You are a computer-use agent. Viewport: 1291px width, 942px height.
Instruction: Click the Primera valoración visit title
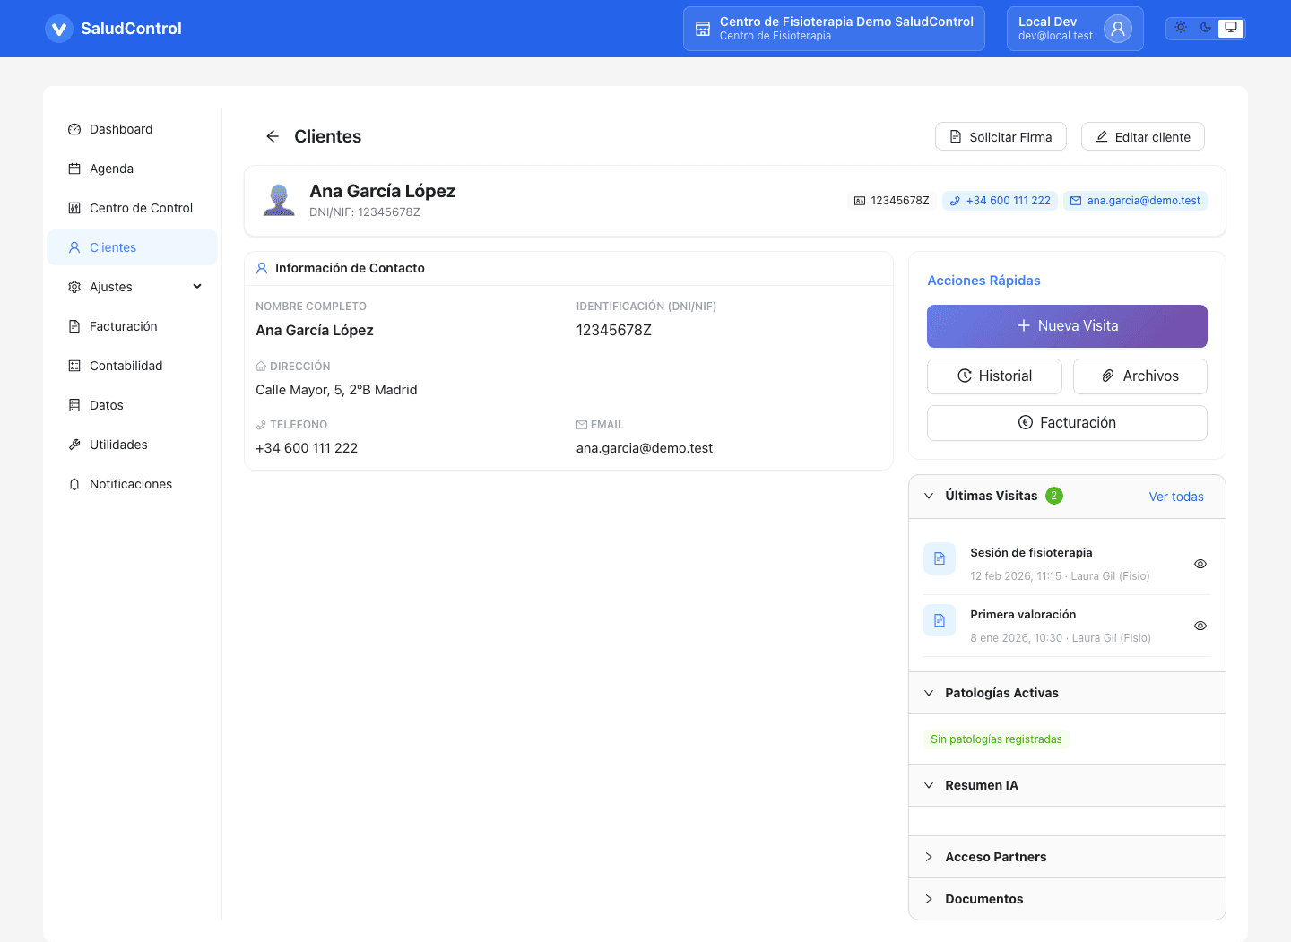pyautogui.click(x=1023, y=615)
